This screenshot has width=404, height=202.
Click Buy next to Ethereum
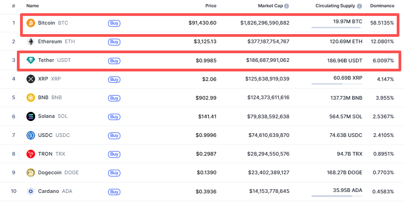click(114, 42)
